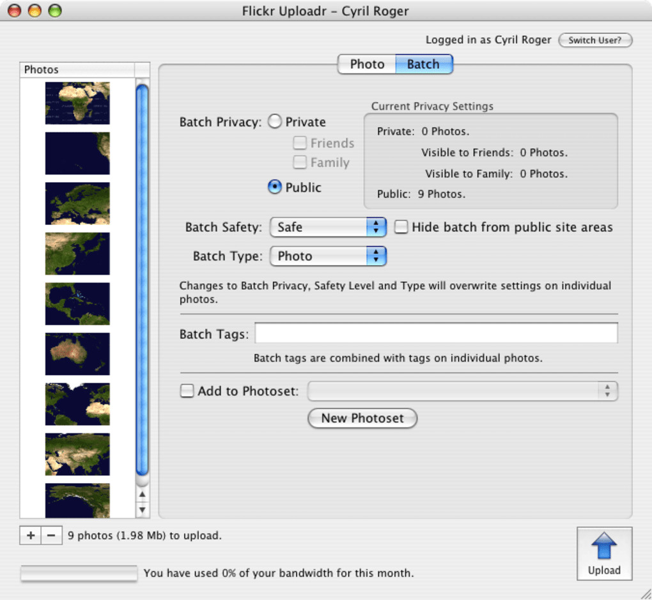Choose the Public batch privacy radio
The width and height of the screenshot is (652, 600).
274,187
